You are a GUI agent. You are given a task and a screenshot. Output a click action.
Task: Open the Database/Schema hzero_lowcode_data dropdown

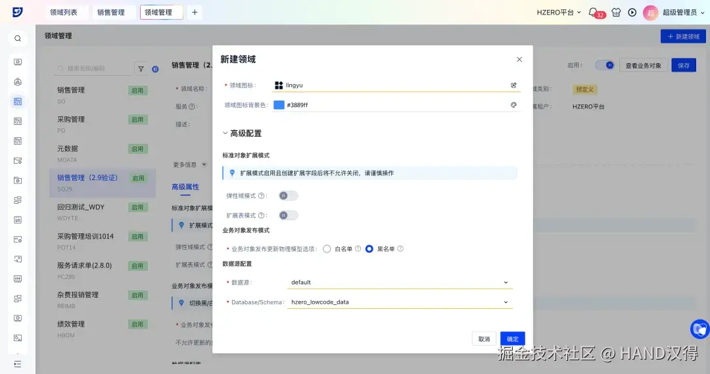[400, 302]
